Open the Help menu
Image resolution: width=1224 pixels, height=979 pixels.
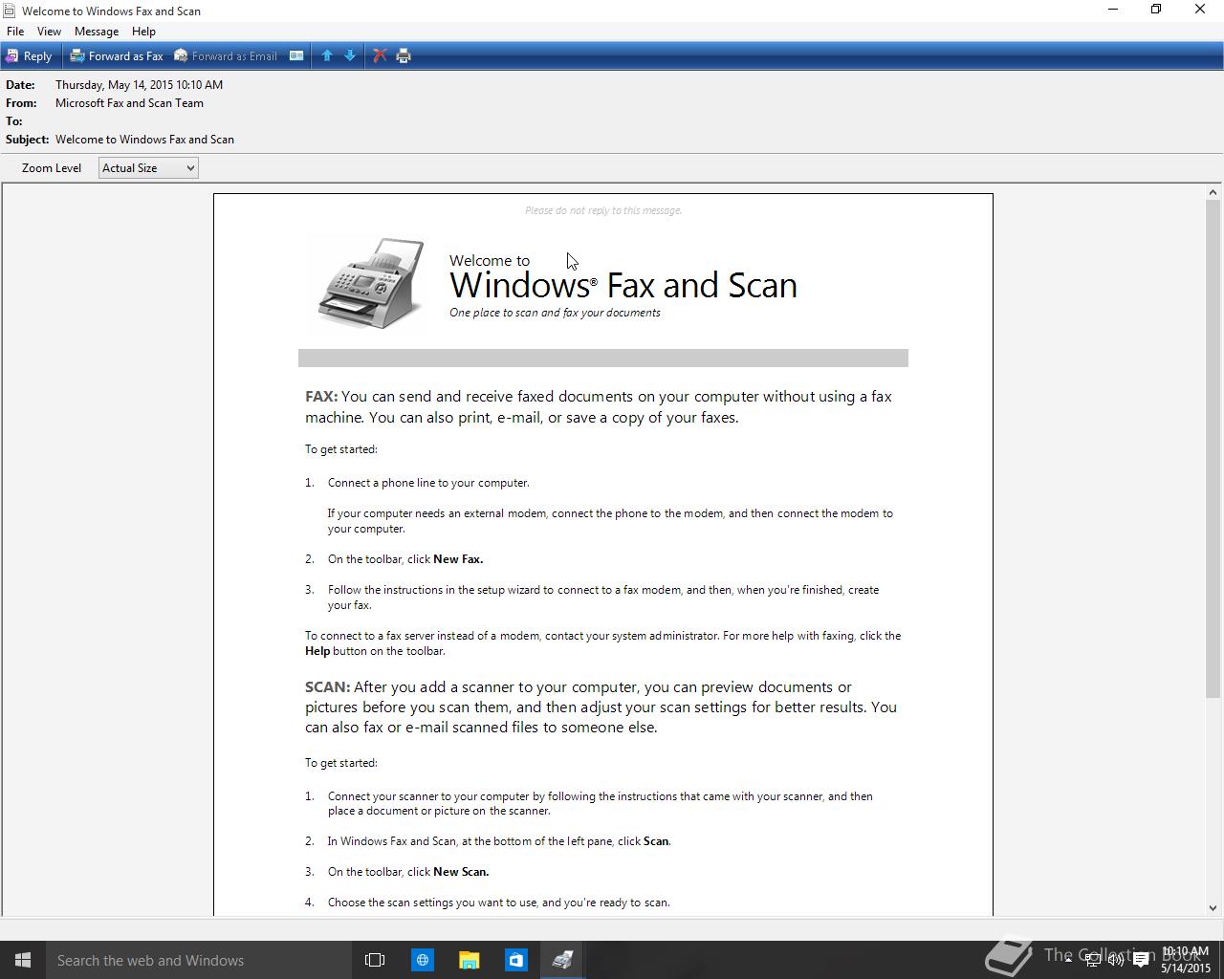pyautogui.click(x=143, y=32)
